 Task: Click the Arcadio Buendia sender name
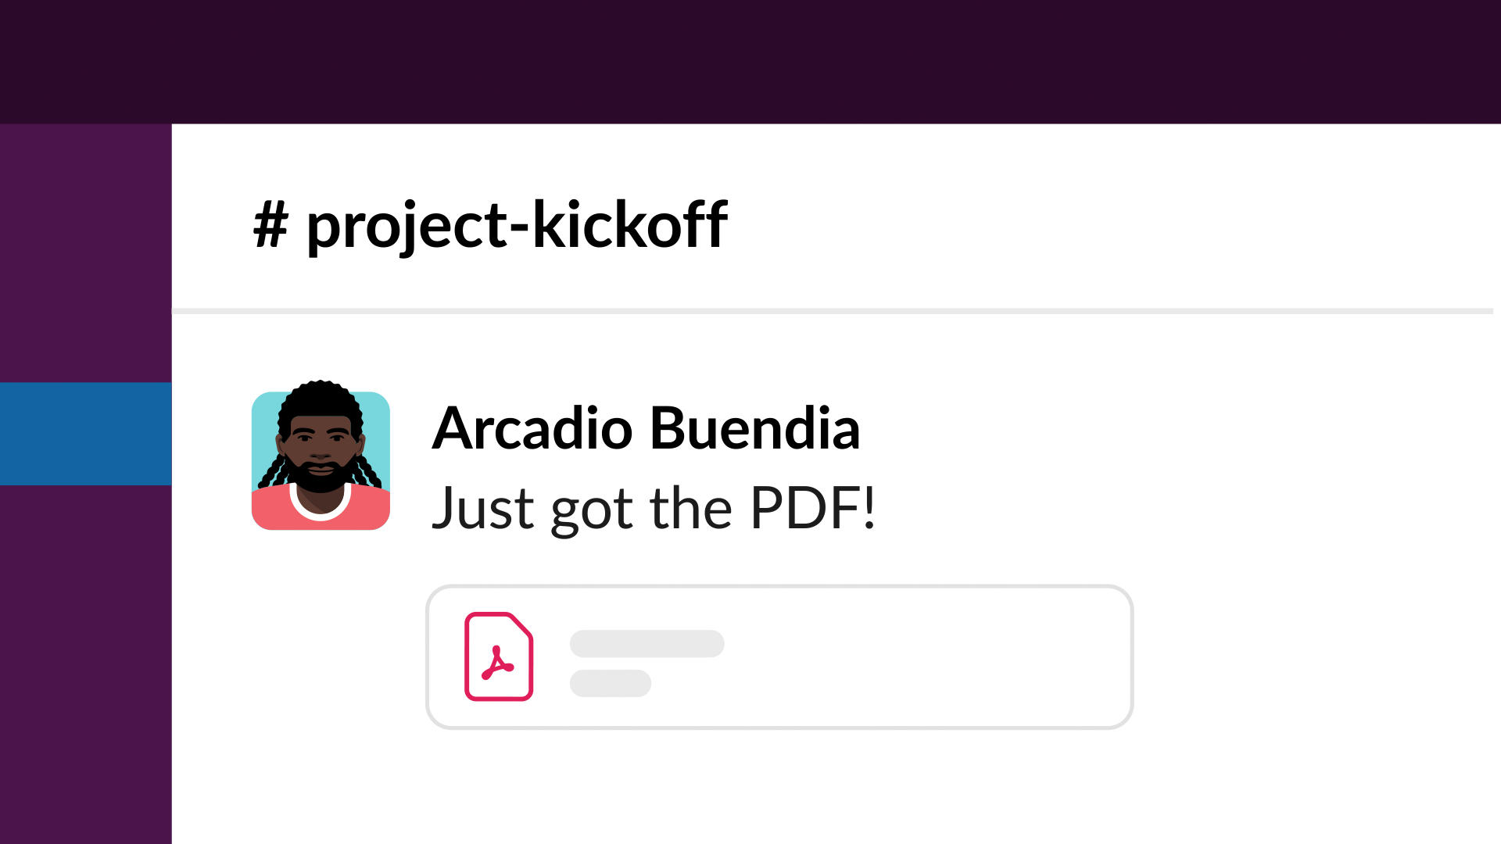click(x=646, y=428)
